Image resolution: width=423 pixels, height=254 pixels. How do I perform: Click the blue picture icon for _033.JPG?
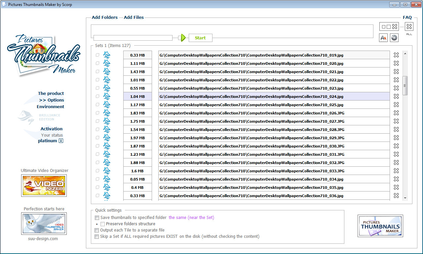tap(107, 171)
